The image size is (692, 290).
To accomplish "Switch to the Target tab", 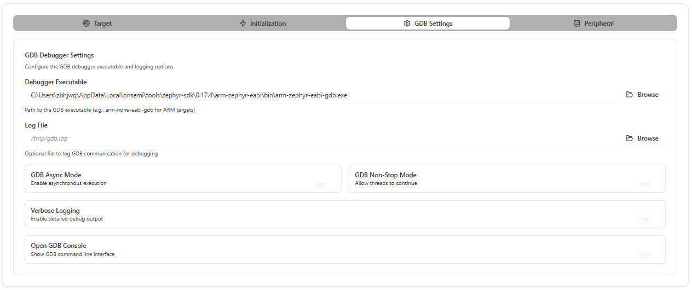I will [x=102, y=24].
